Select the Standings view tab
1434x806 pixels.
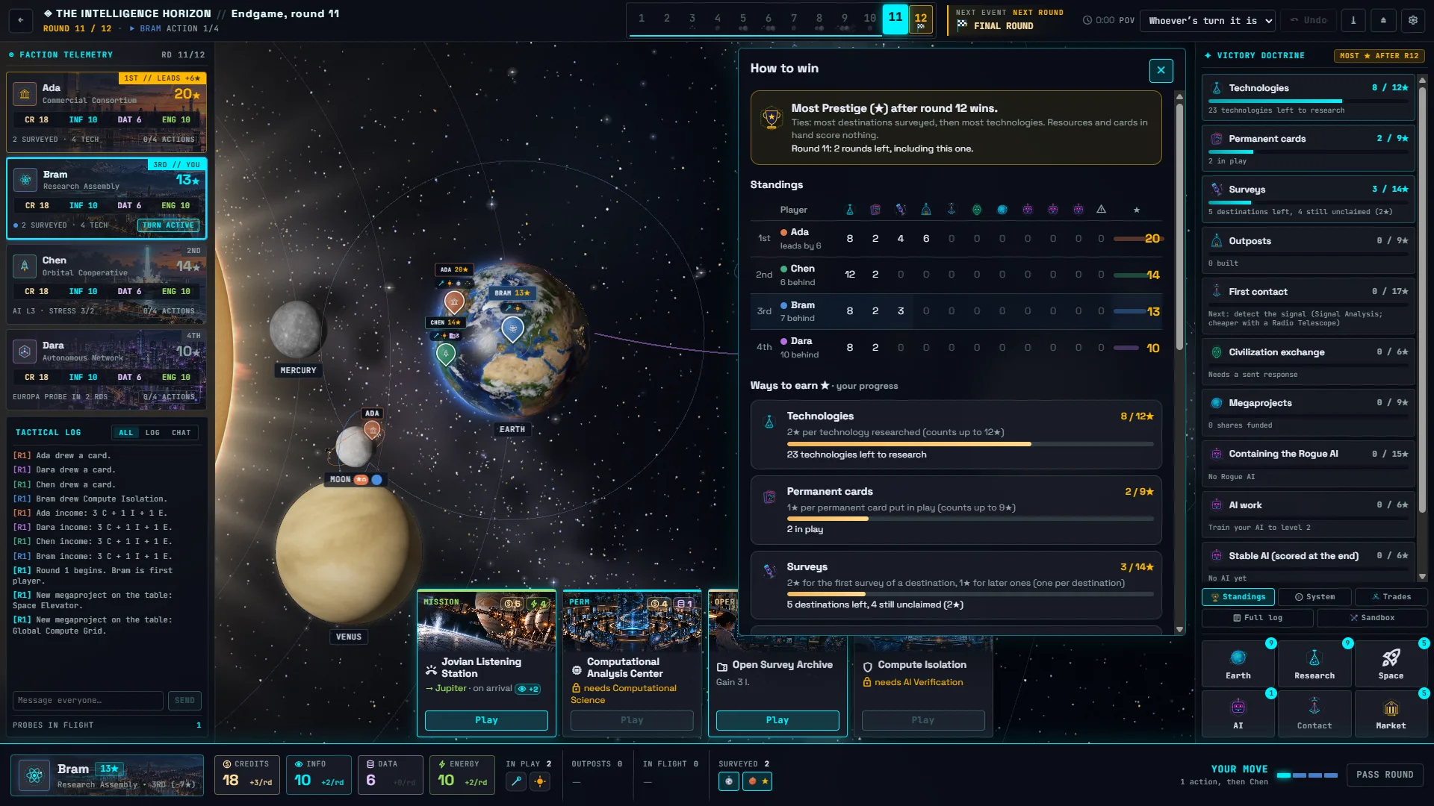coord(1238,596)
